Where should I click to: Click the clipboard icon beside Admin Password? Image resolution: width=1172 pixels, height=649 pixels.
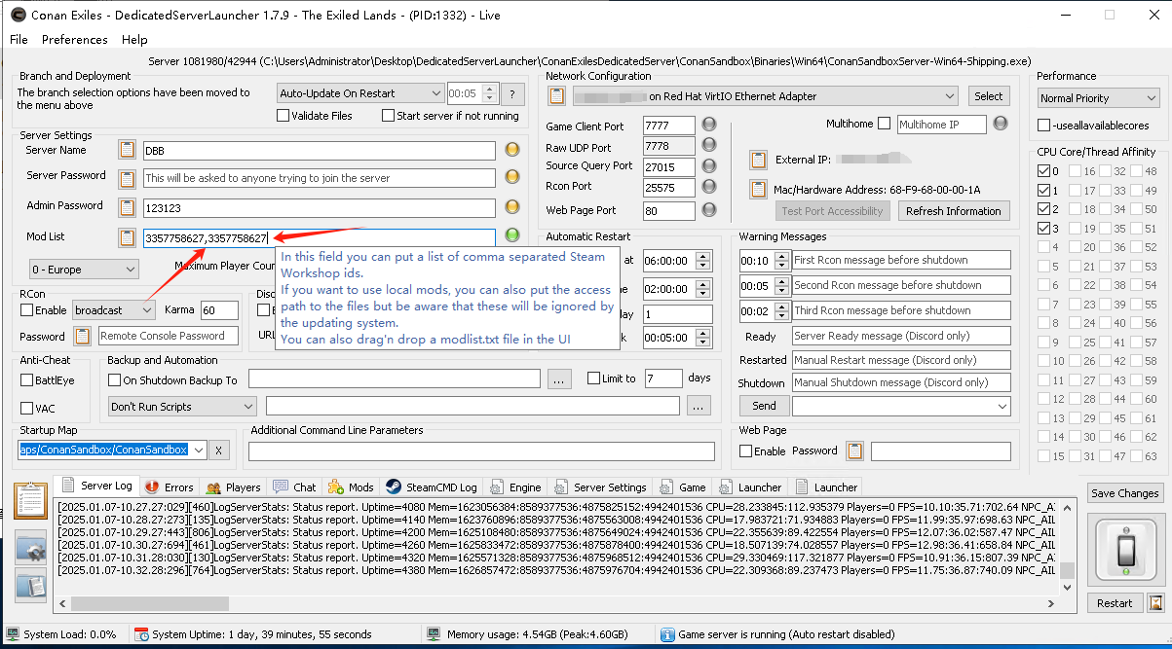127,207
